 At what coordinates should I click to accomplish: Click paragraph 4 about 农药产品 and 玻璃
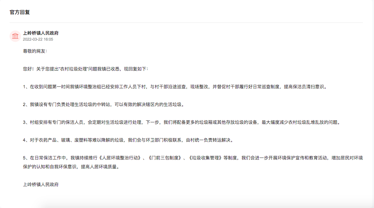pos(127,140)
